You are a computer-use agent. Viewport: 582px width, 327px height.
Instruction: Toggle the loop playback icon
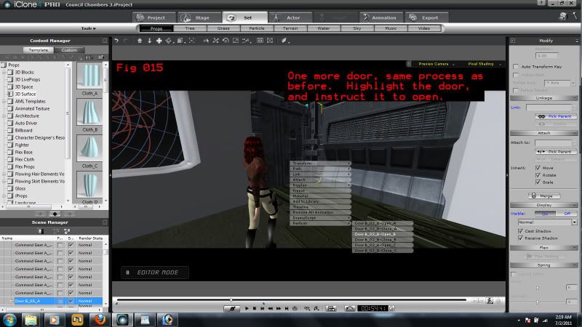point(295,308)
